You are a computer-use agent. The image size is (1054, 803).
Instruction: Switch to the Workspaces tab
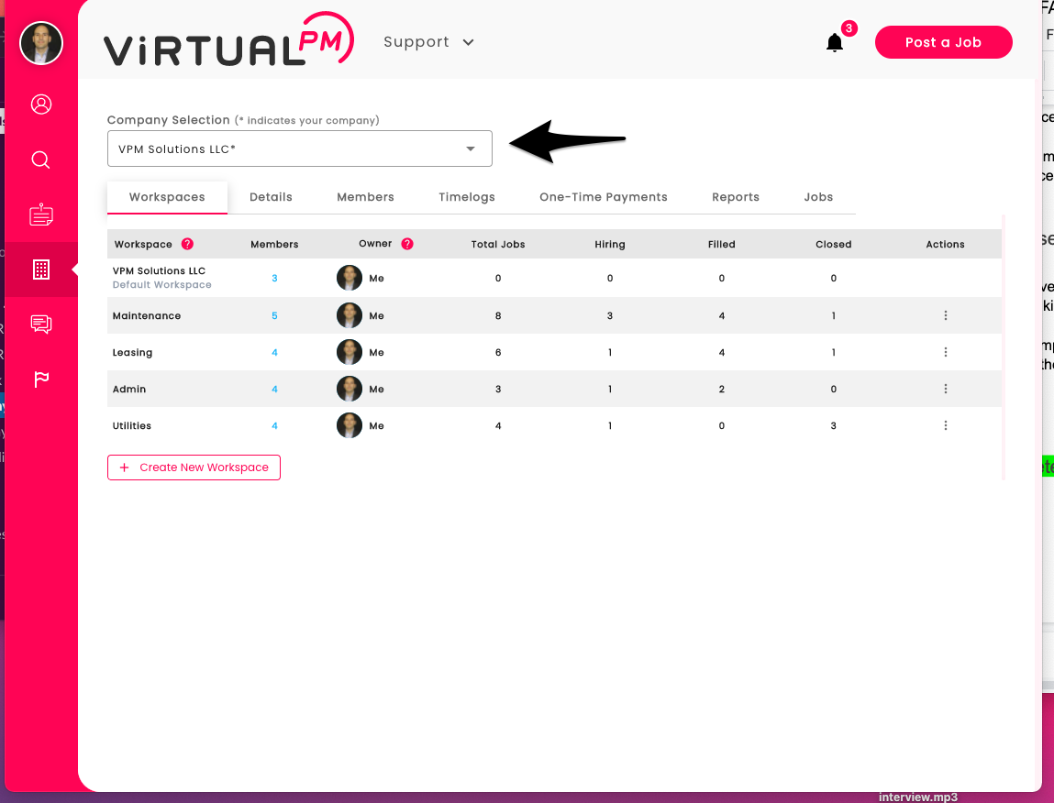pyautogui.click(x=167, y=197)
